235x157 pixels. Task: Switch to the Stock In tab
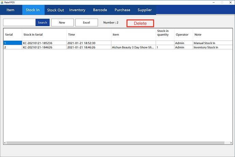(x=33, y=10)
